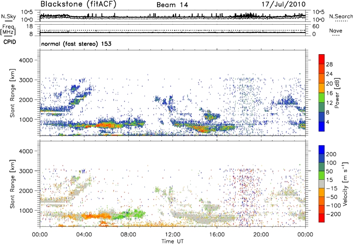Screen dimensions: 353x244
Task: Click the '200' tick on velocity colorbar
Action: [331, 154]
